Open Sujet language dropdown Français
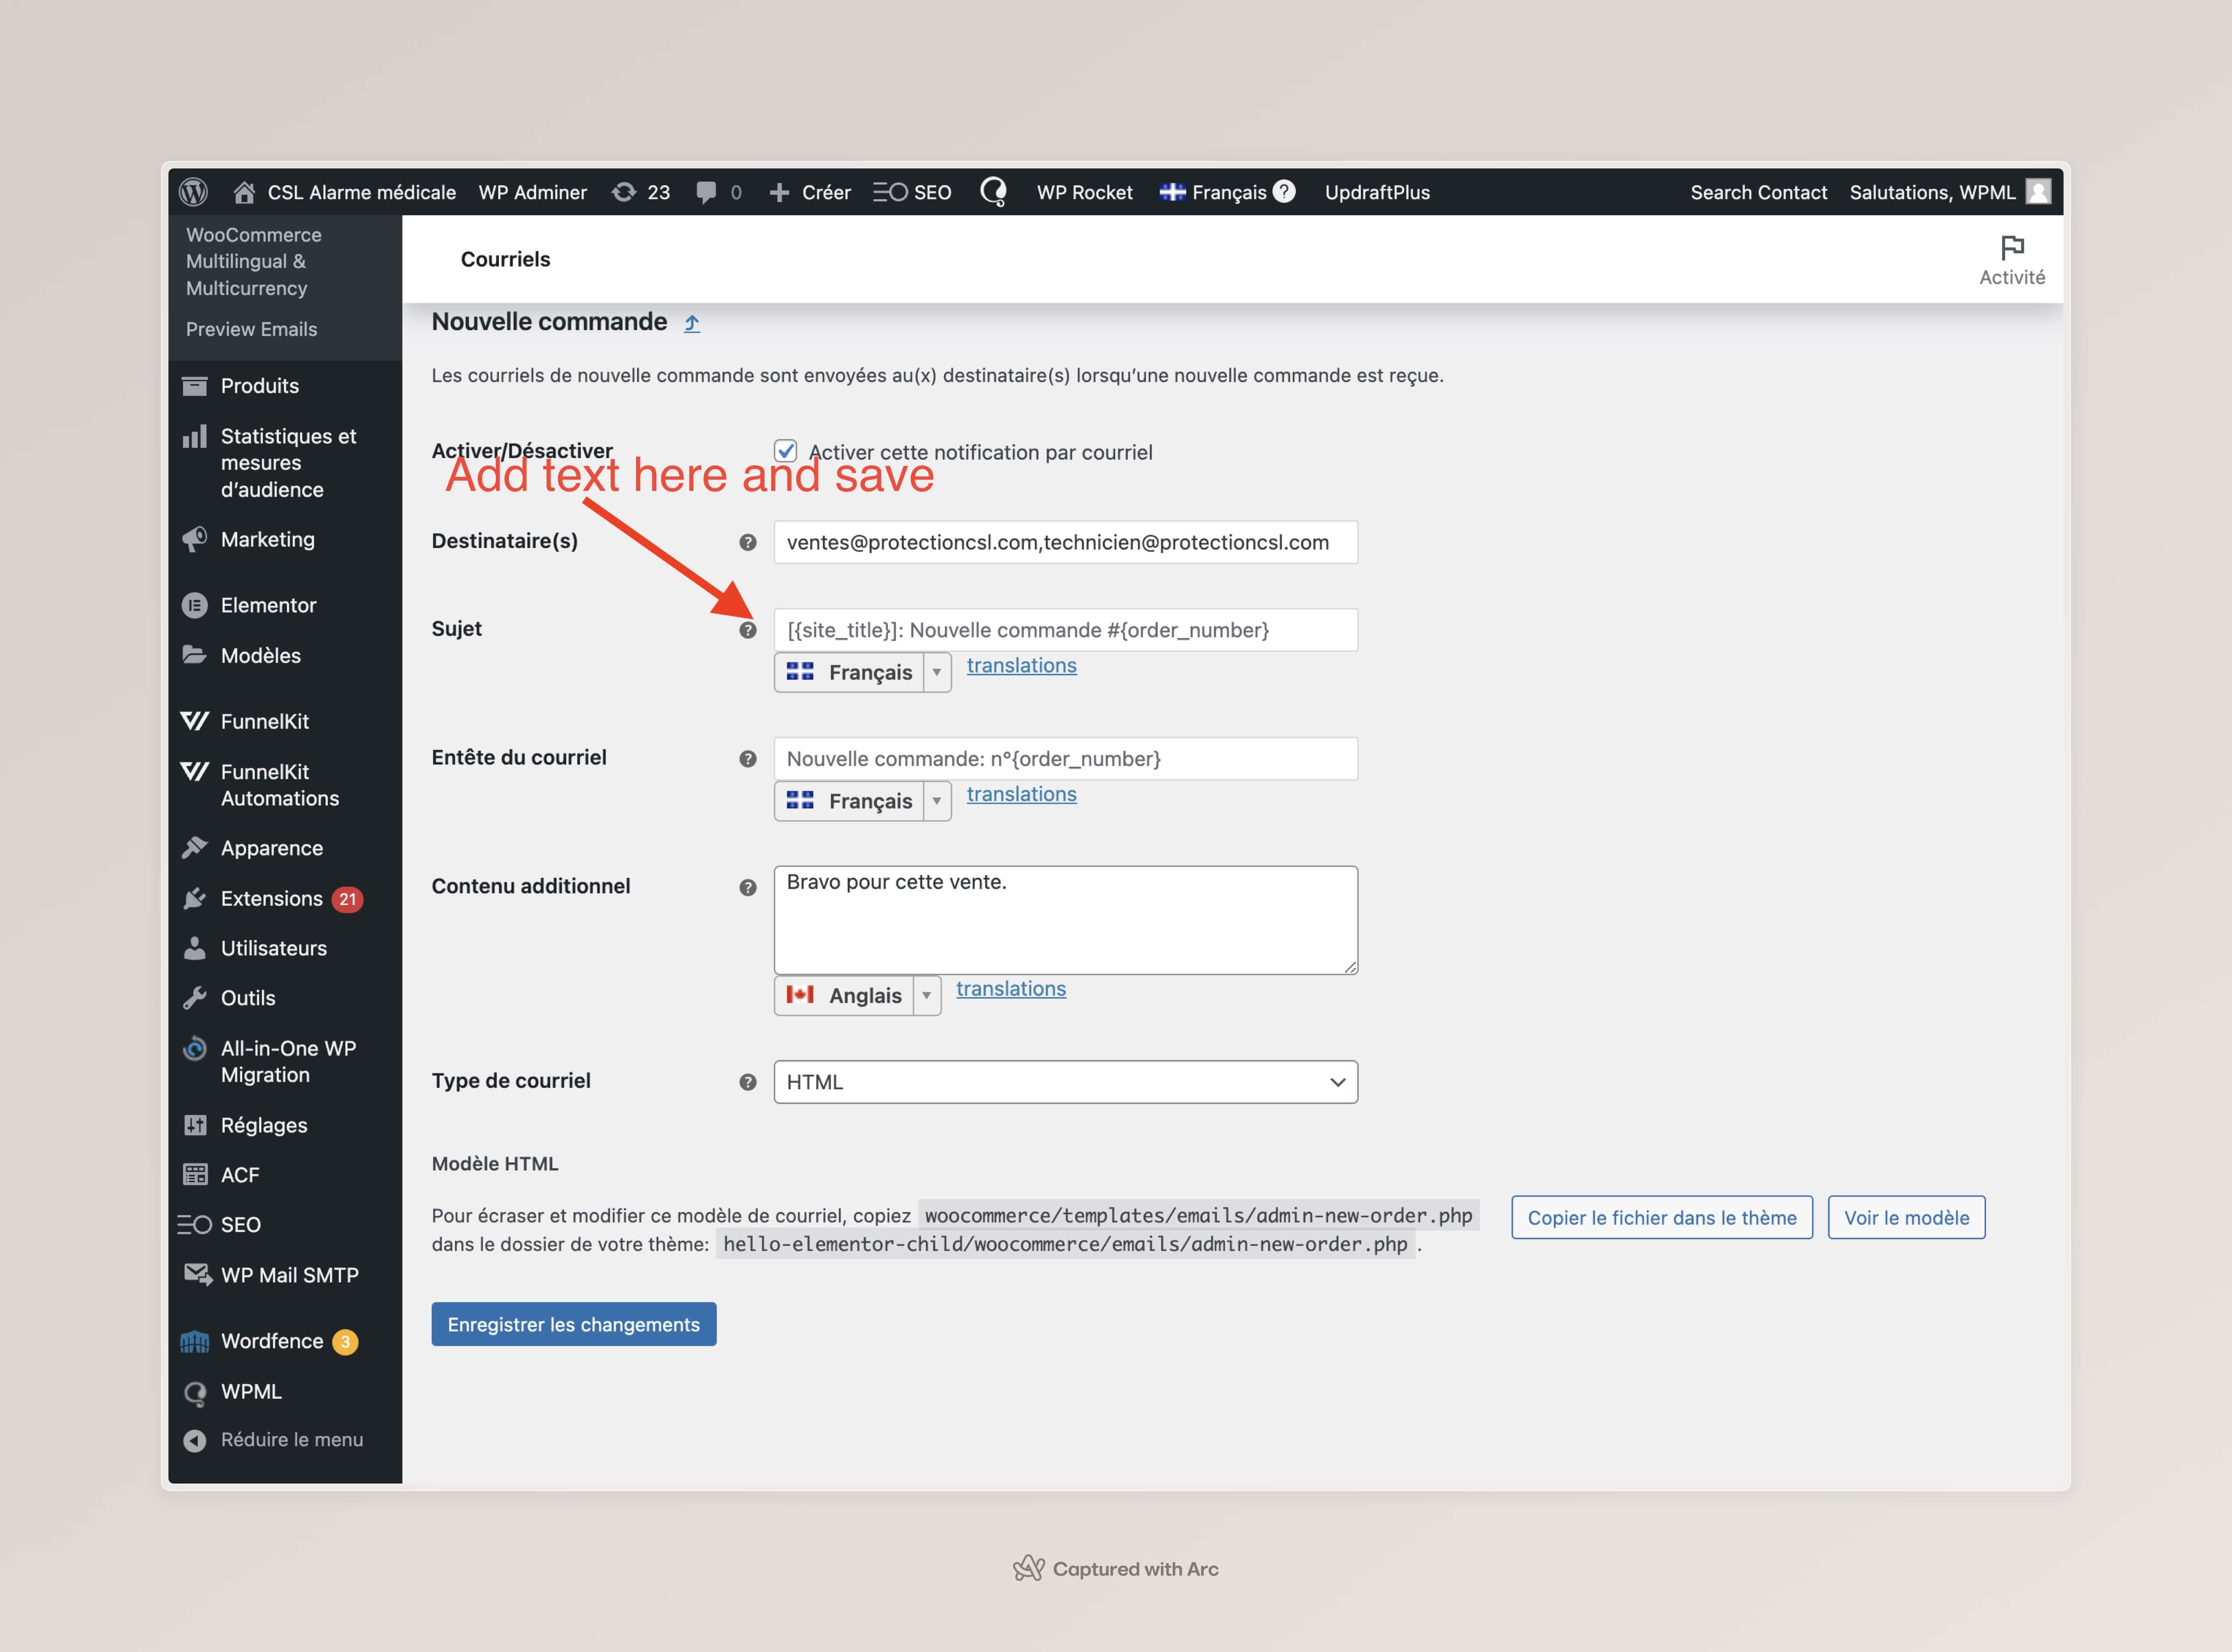Screen dimensions: 2232x1652 click(x=862, y=672)
